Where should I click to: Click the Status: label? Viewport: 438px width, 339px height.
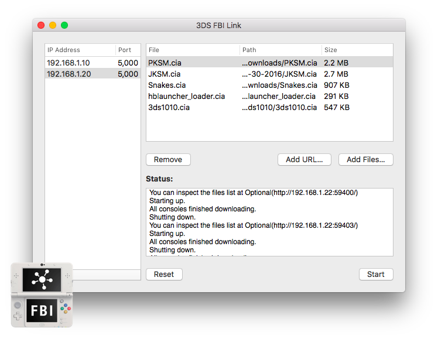point(159,179)
